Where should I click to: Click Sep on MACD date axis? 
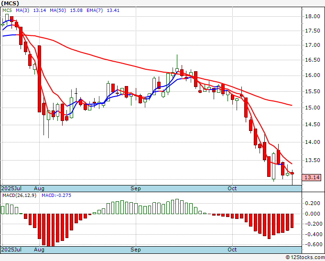(136, 250)
